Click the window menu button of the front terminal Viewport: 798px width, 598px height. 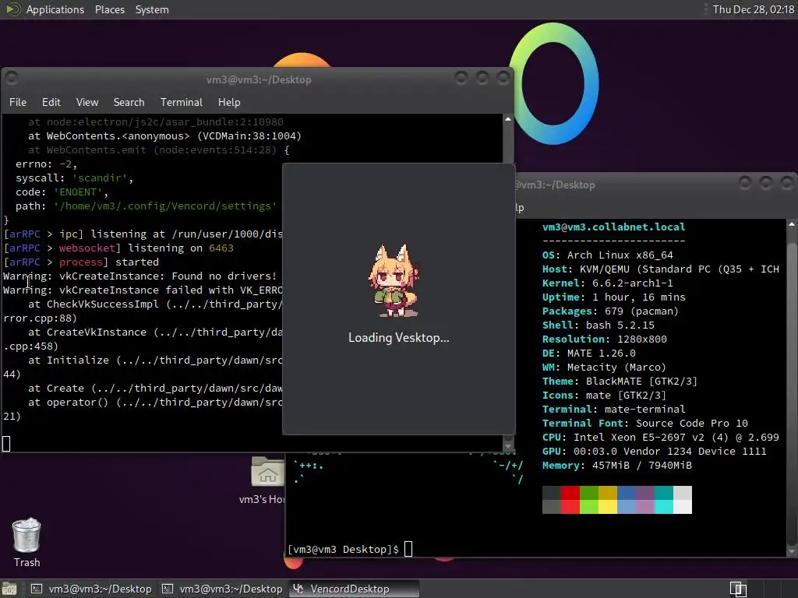12,79
